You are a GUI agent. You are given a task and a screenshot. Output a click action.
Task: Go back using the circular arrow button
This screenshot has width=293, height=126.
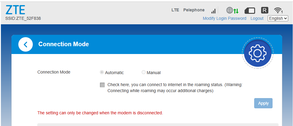point(26,44)
